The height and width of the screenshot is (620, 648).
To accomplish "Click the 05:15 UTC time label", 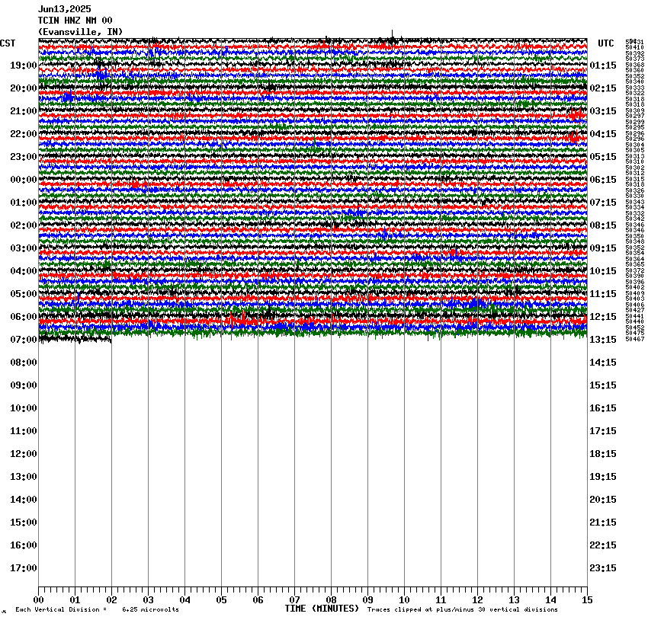I will click(x=603, y=157).
